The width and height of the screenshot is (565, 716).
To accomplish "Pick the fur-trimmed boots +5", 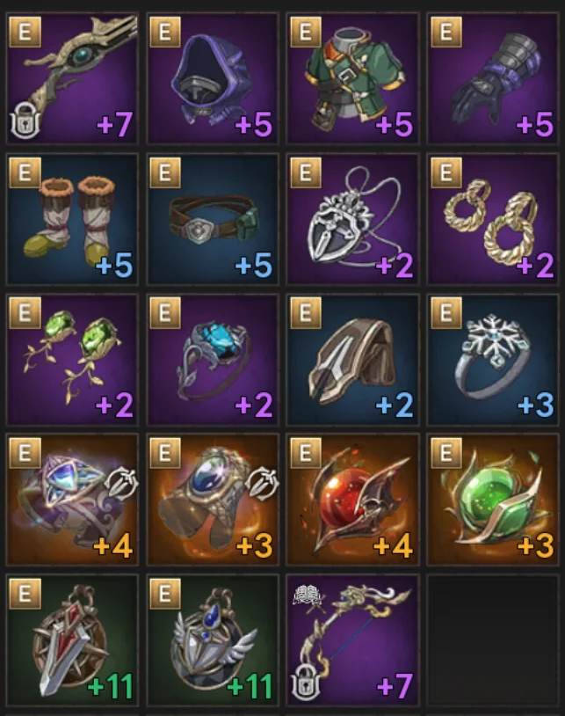I will point(72,219).
